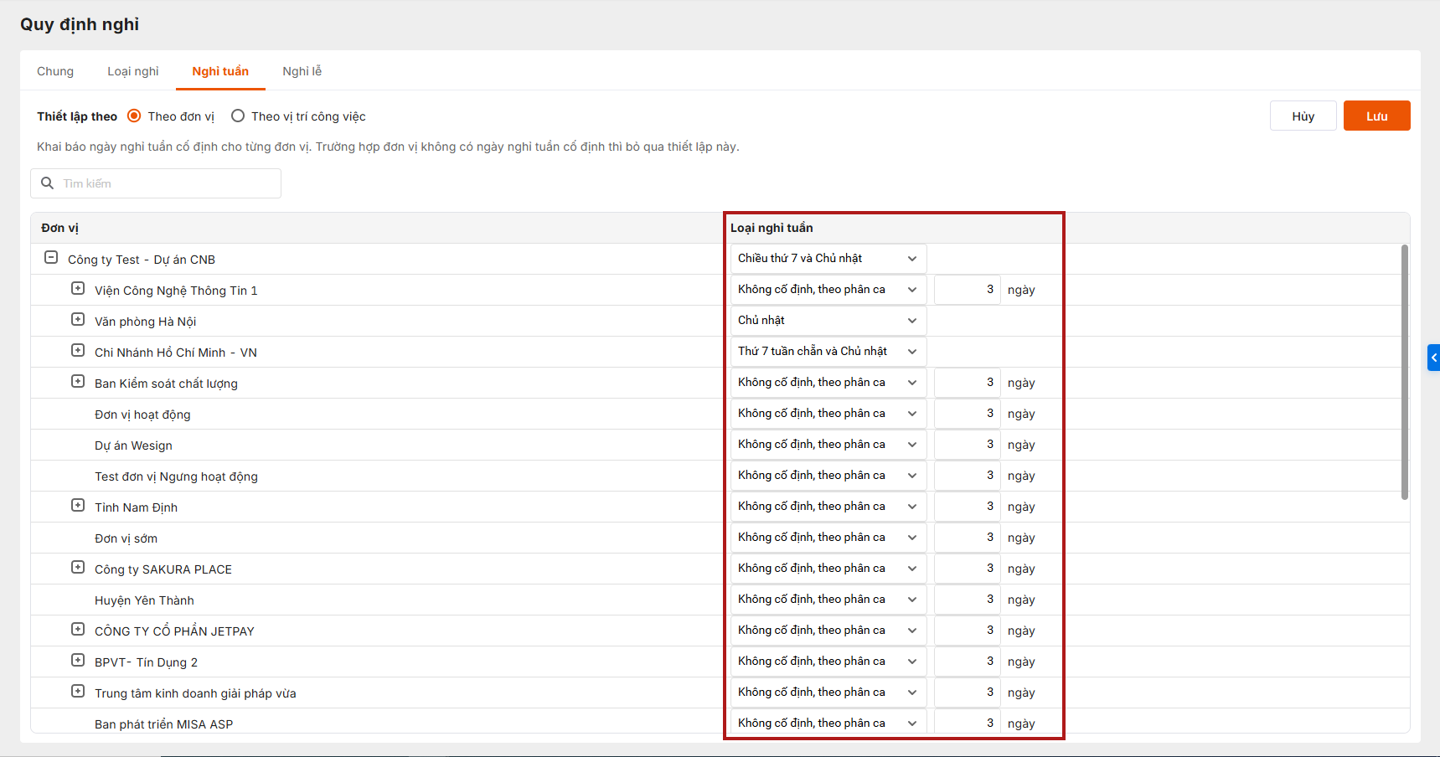Expand Công ty SAKURA PLACE
1440x757 pixels.
click(78, 568)
